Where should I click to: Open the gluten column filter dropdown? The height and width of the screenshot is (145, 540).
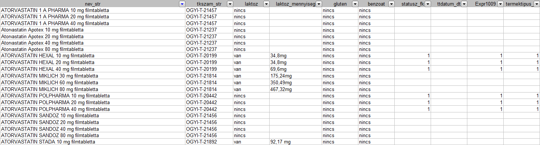(x=355, y=4)
